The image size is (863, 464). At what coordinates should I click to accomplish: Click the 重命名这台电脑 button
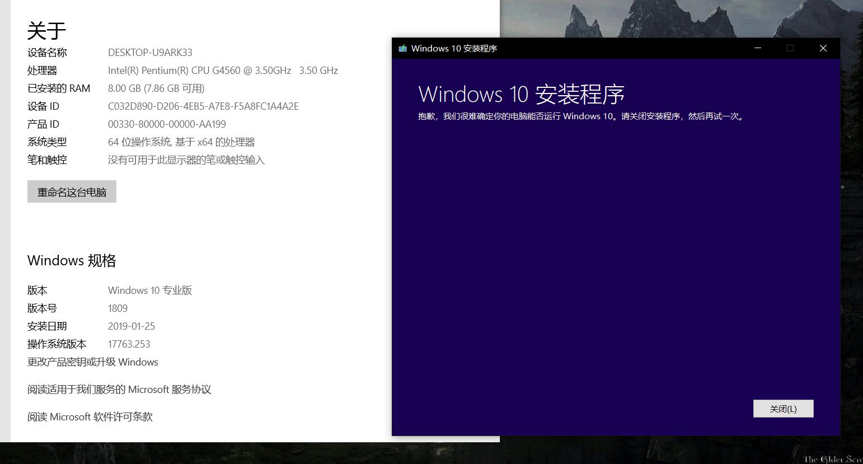72,192
